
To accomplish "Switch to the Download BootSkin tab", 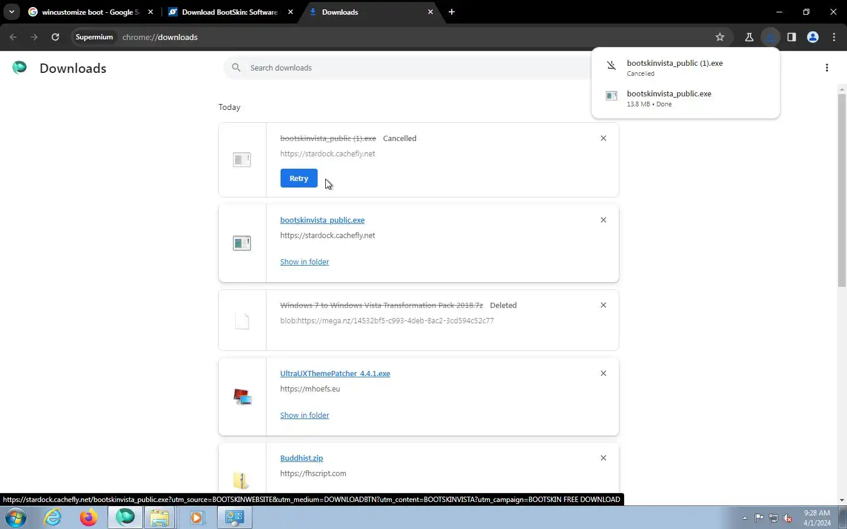I will pos(229,12).
